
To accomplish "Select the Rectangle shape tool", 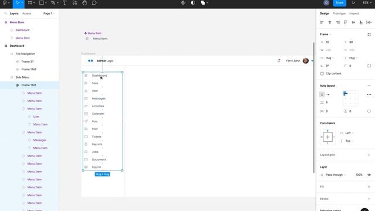I will (42, 3).
